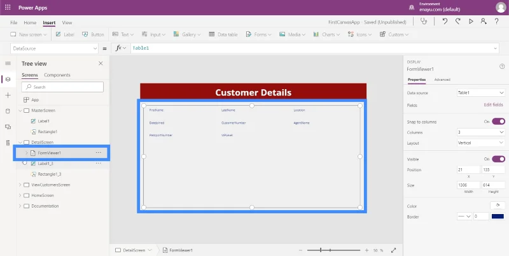Open the fx formula dropdown
The width and height of the screenshot is (509, 256).
click(121, 48)
